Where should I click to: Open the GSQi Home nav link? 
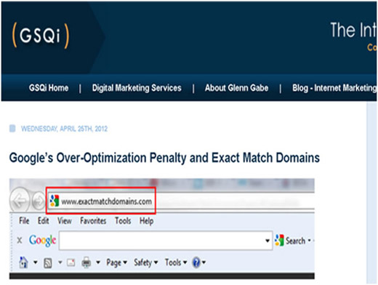click(49, 88)
